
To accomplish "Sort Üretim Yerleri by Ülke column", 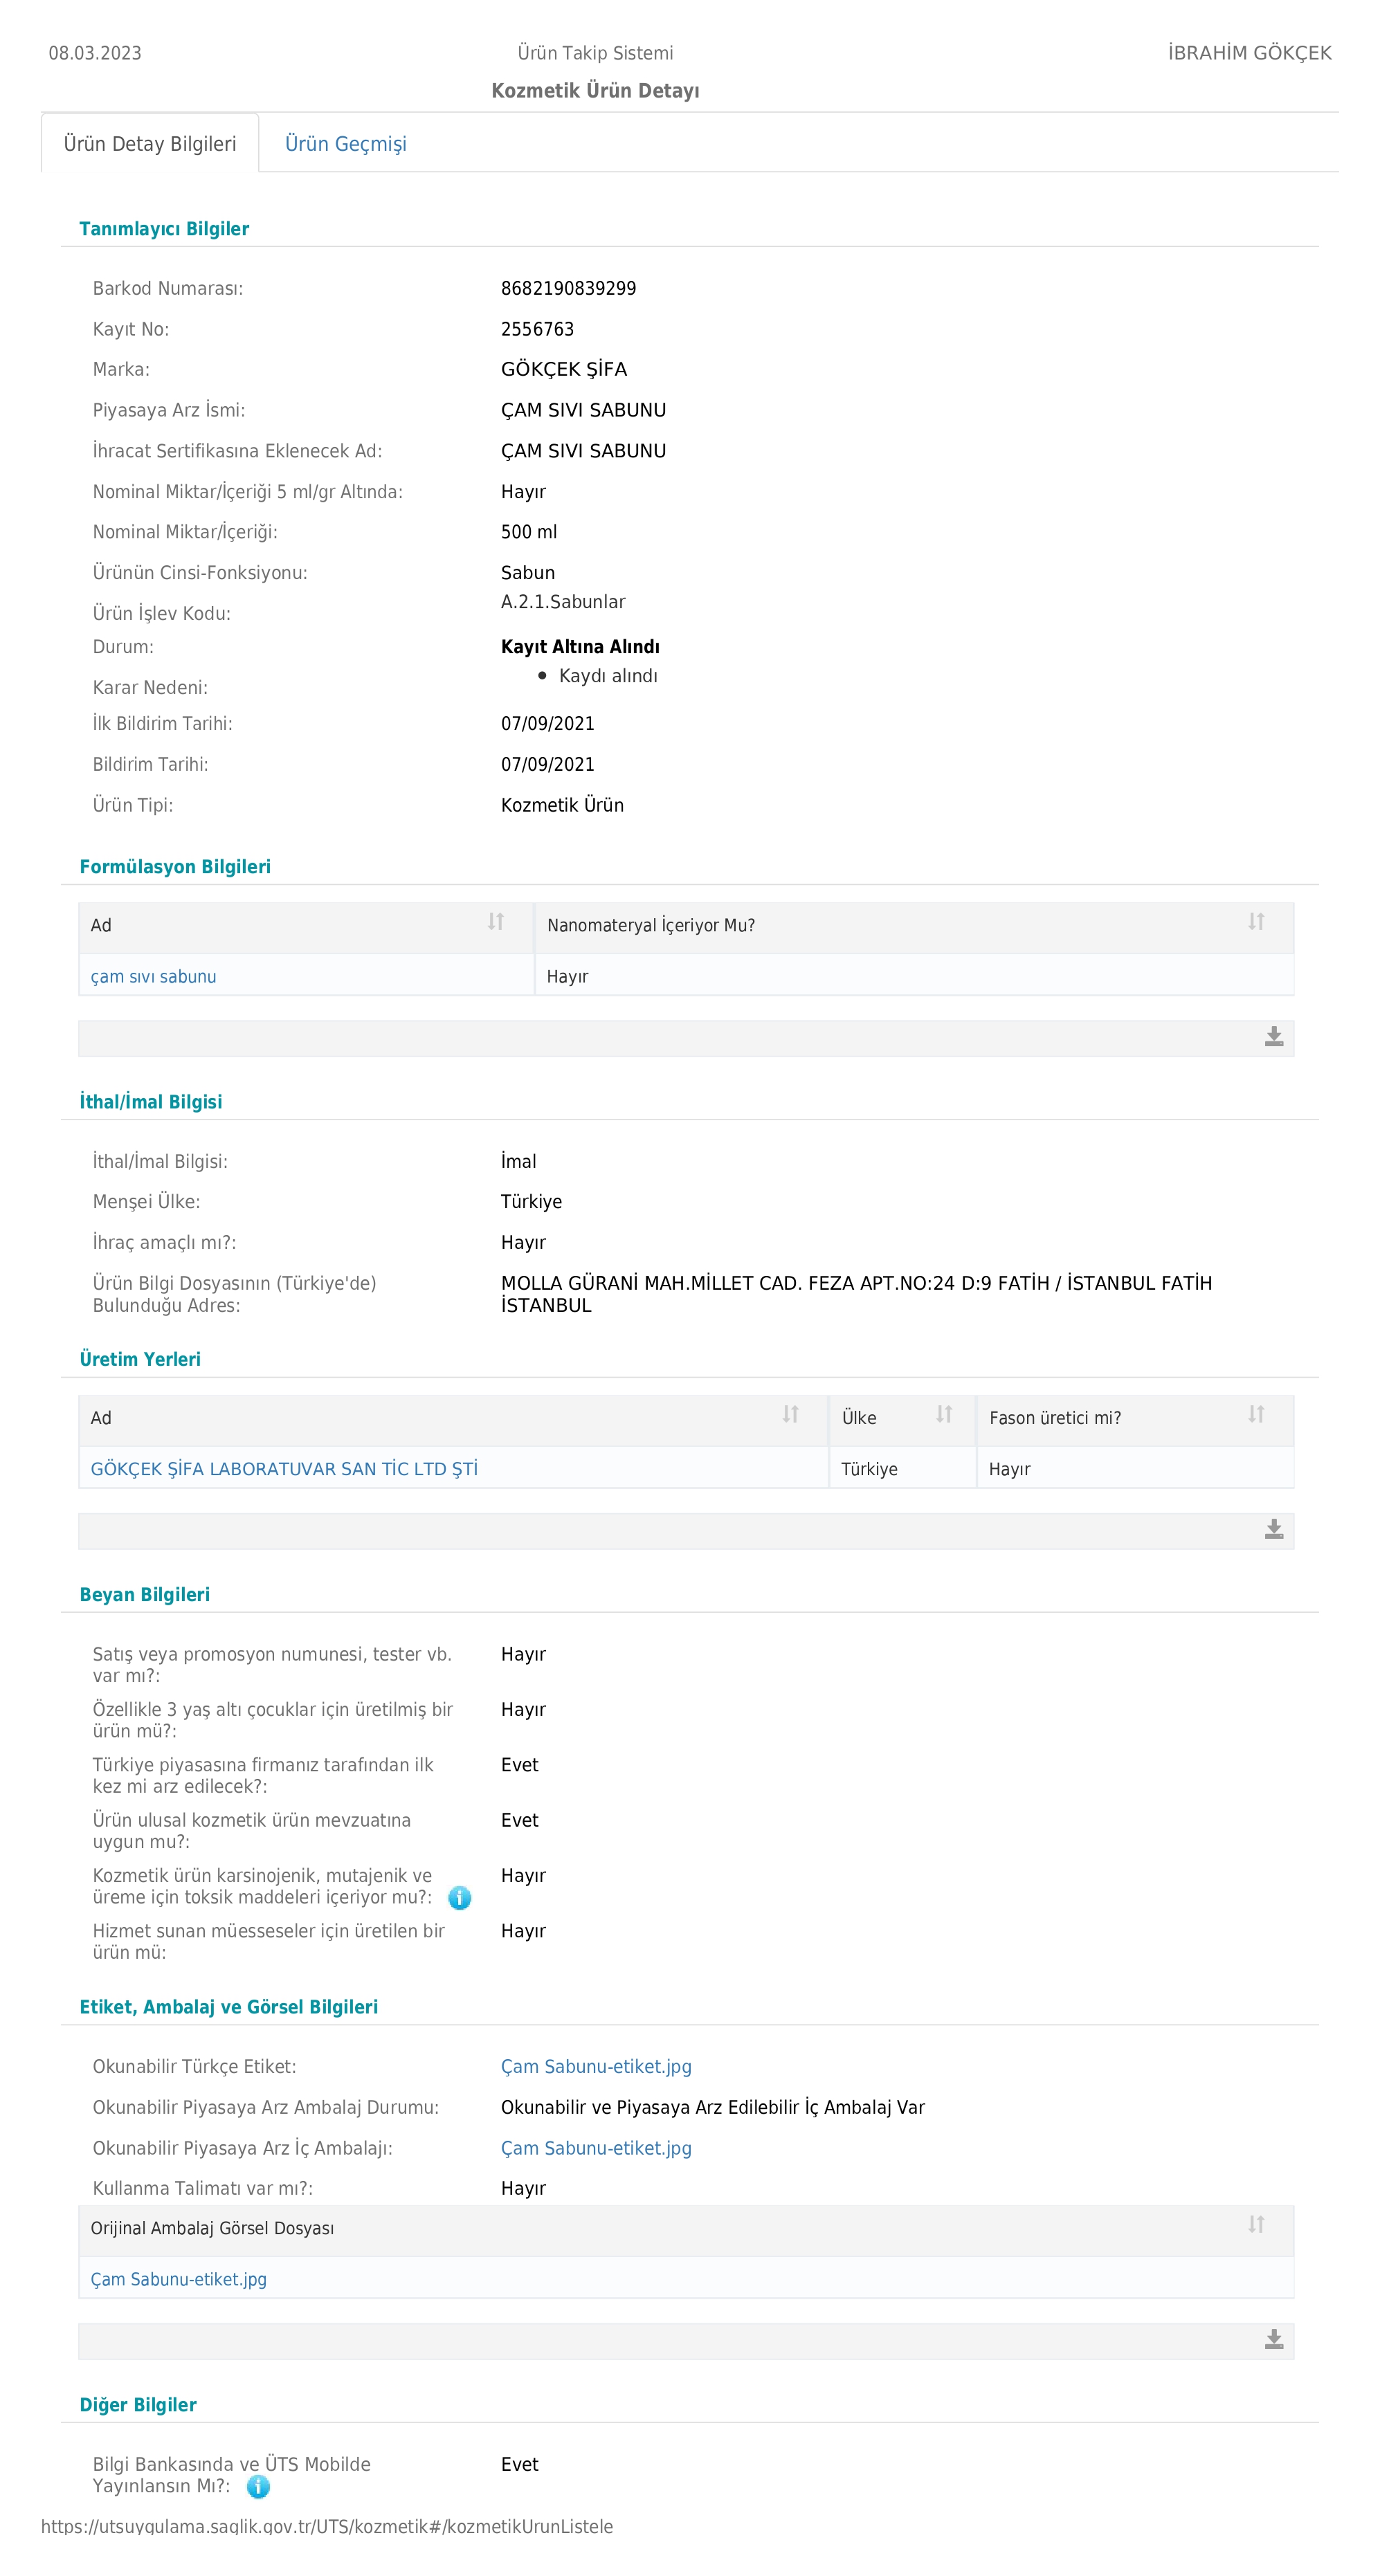I will pos(943,1415).
